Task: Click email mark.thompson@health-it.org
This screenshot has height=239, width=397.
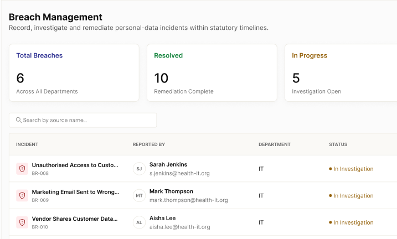Action: click(189, 200)
